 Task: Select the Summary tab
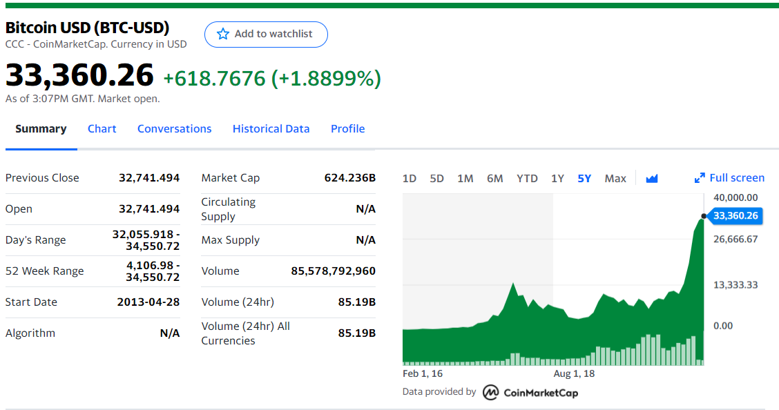(x=41, y=129)
